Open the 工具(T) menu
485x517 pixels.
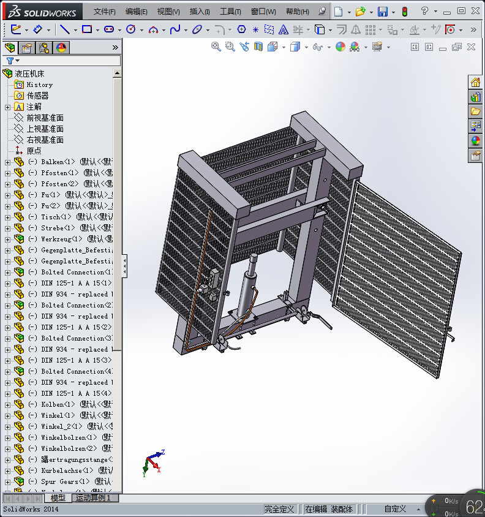coord(230,12)
